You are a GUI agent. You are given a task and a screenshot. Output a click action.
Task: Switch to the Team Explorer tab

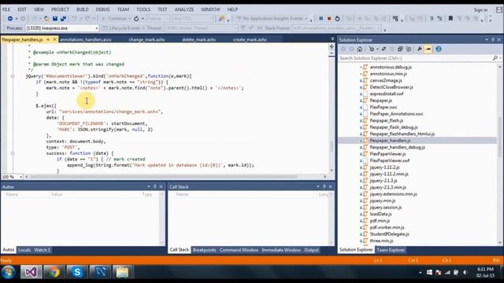coord(391,250)
